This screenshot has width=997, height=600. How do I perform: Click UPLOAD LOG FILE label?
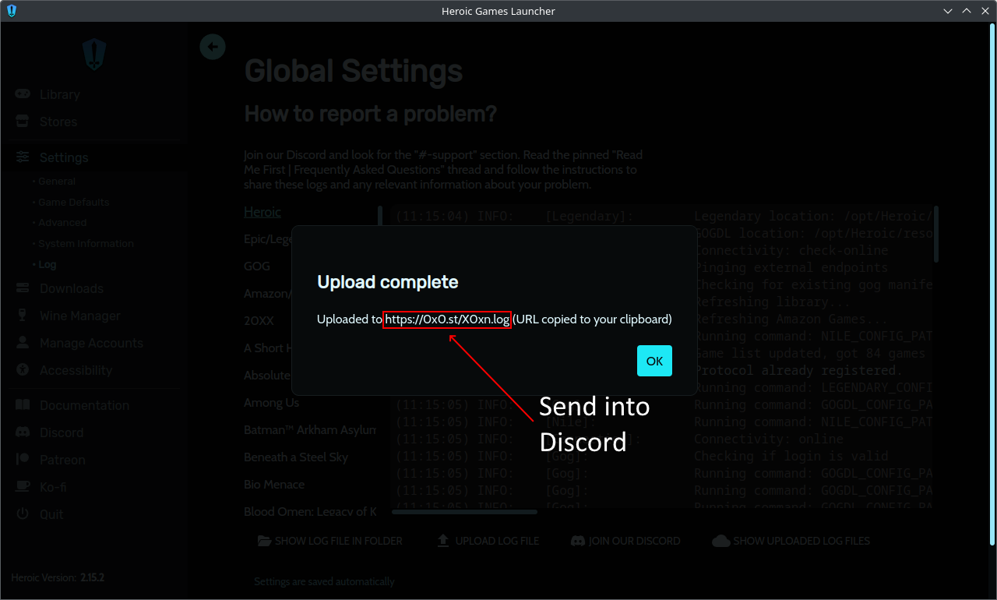click(497, 541)
